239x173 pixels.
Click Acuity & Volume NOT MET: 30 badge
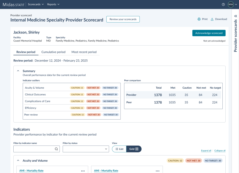[93, 88]
